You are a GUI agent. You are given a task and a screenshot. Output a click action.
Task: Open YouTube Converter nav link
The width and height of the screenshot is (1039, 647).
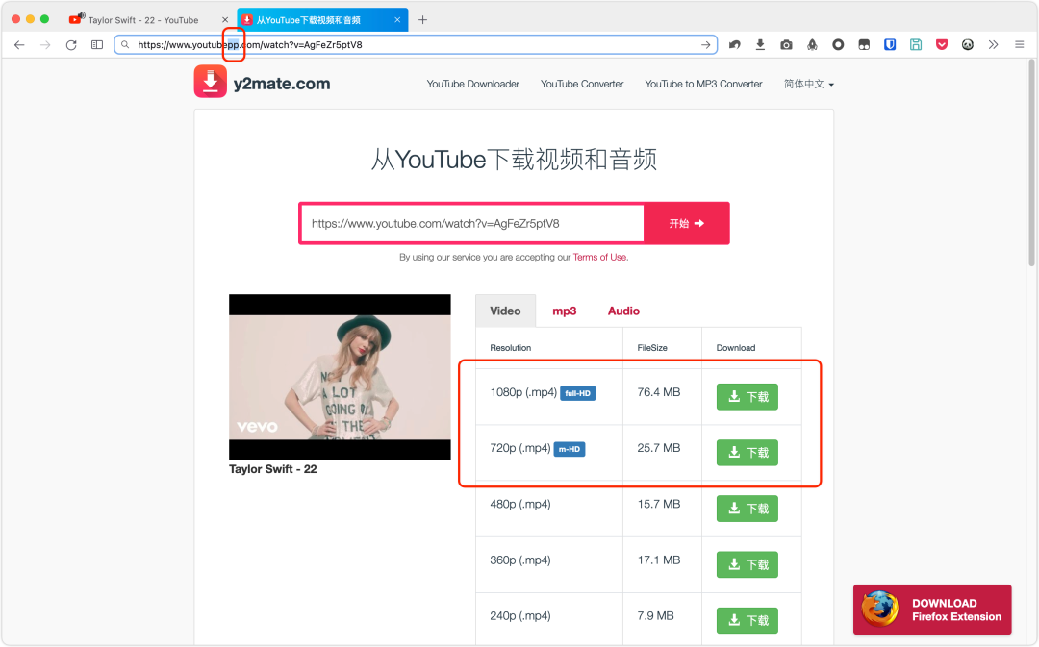tap(582, 84)
